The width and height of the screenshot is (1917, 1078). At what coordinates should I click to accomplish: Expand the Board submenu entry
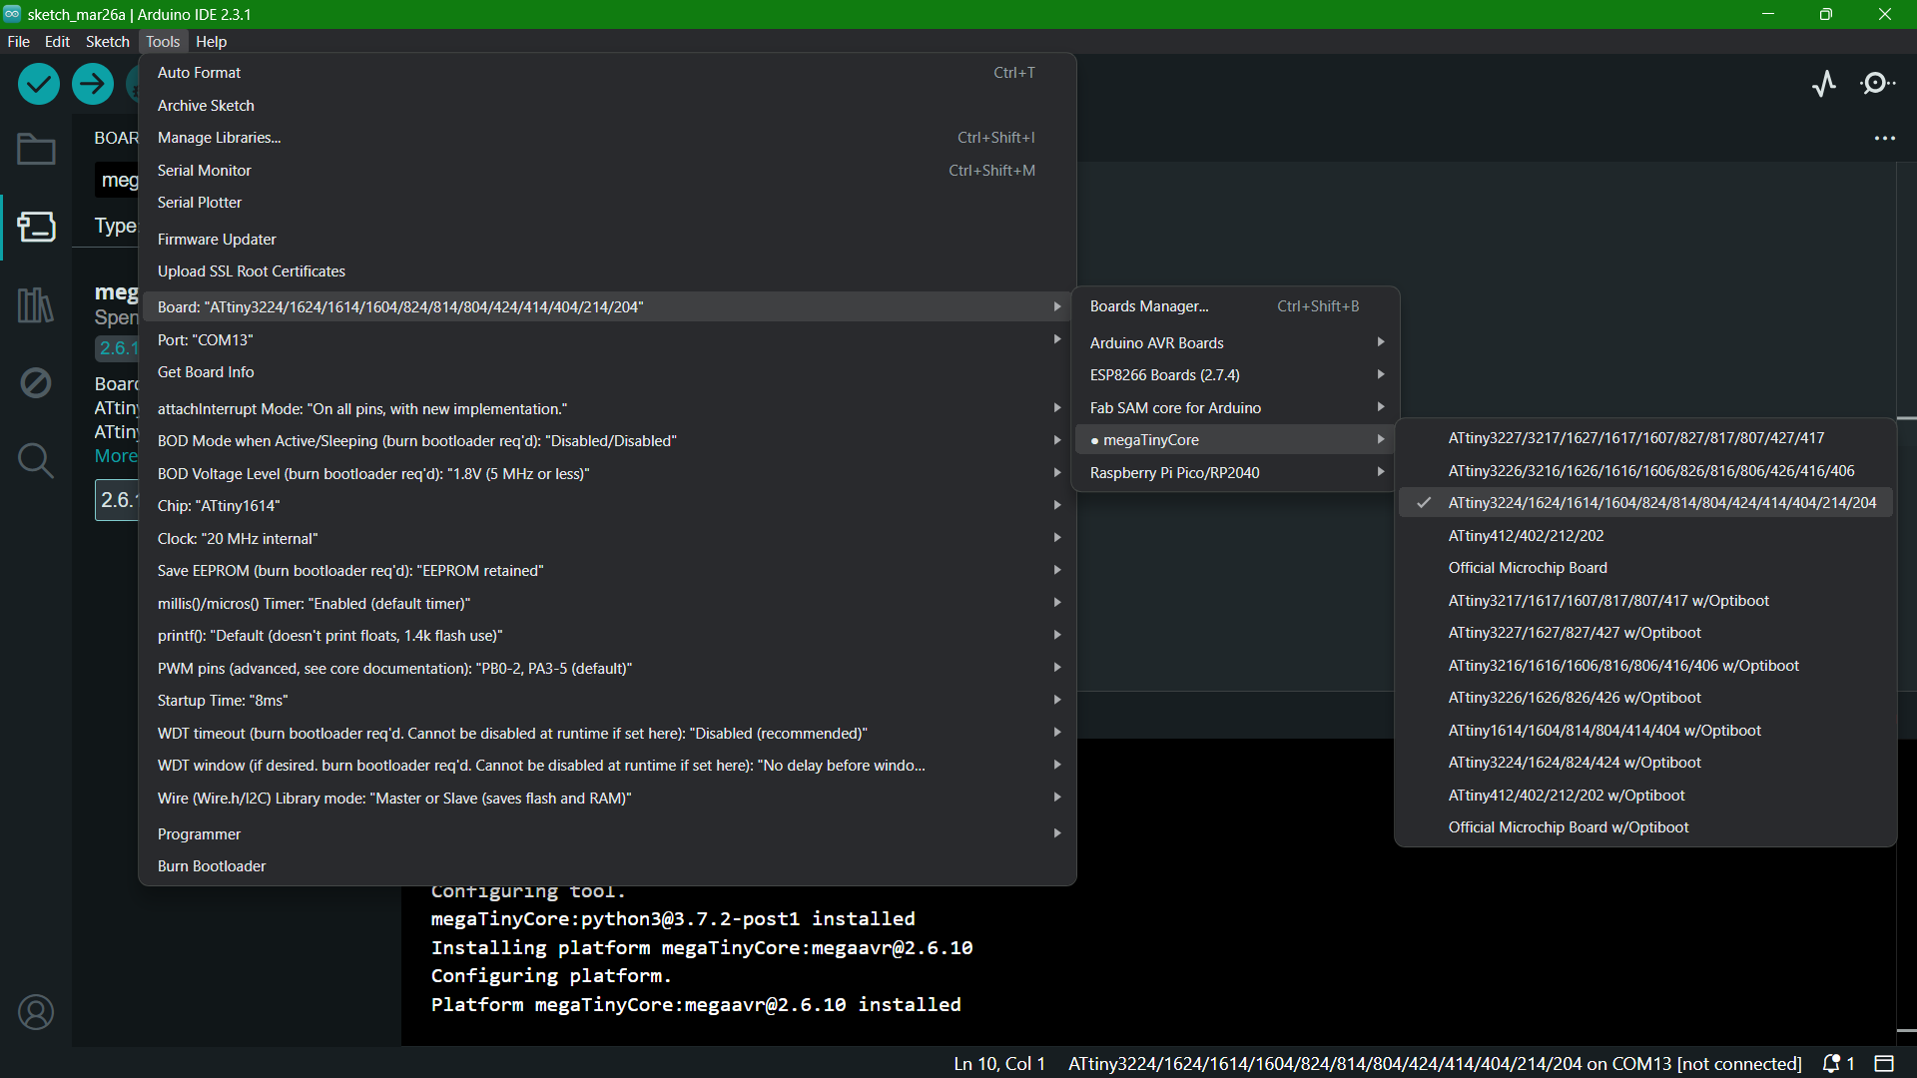(607, 307)
